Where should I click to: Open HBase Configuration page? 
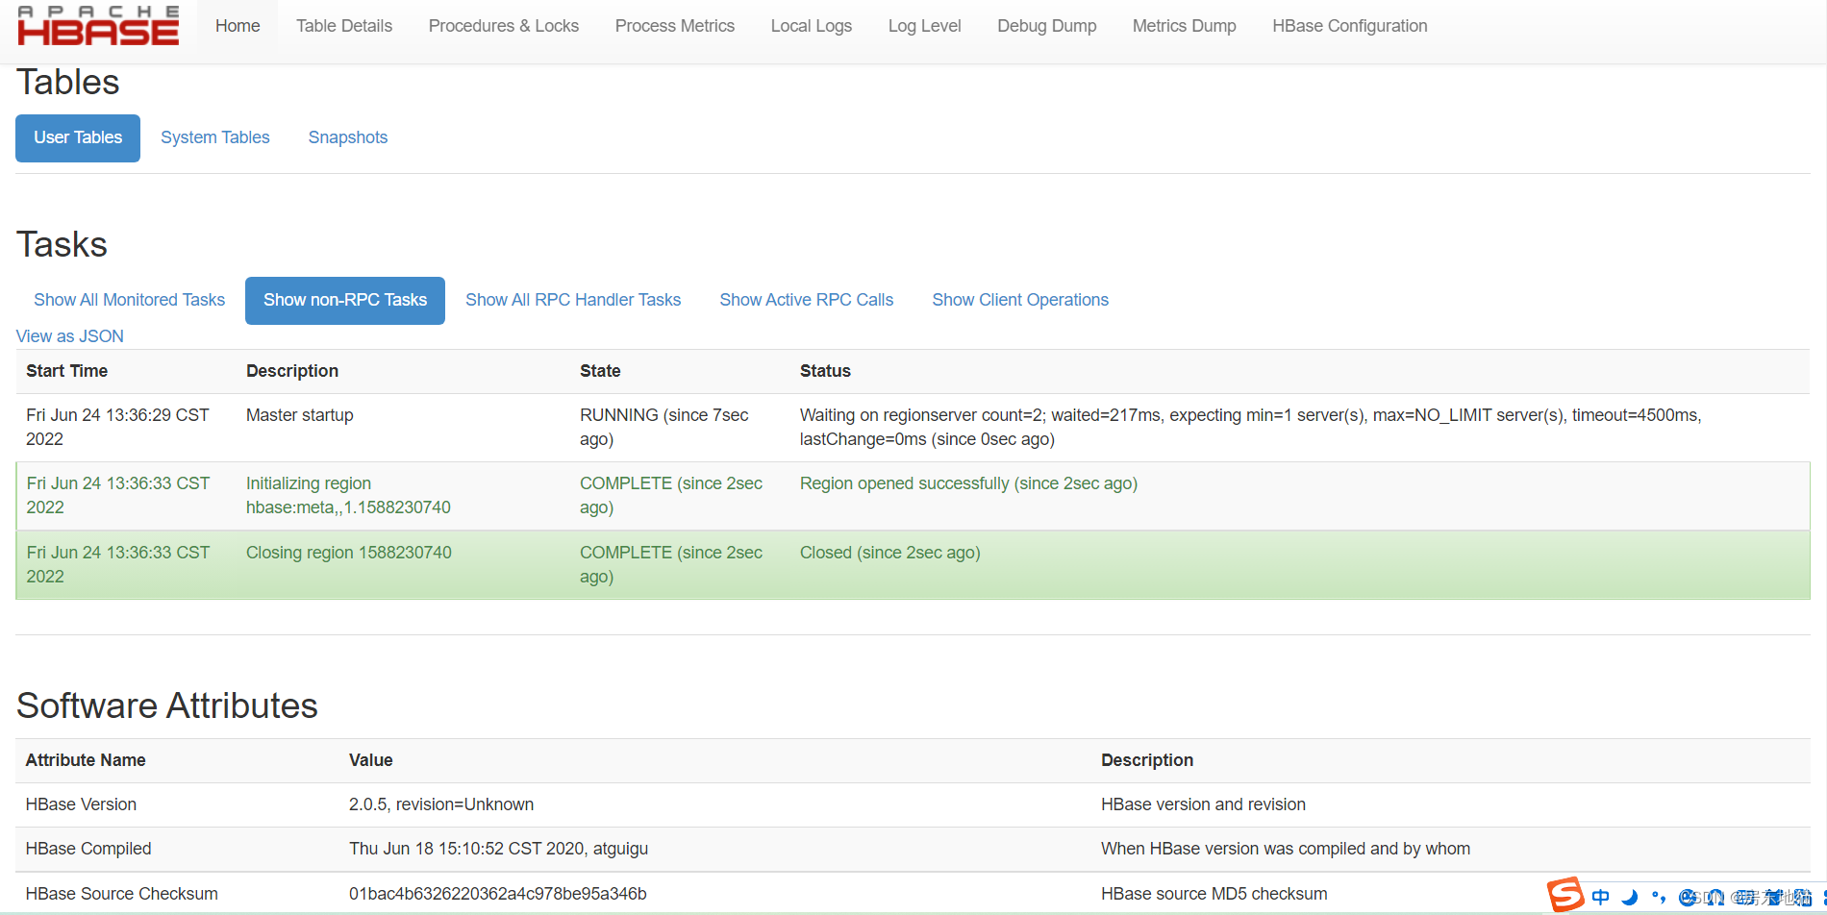[1350, 26]
